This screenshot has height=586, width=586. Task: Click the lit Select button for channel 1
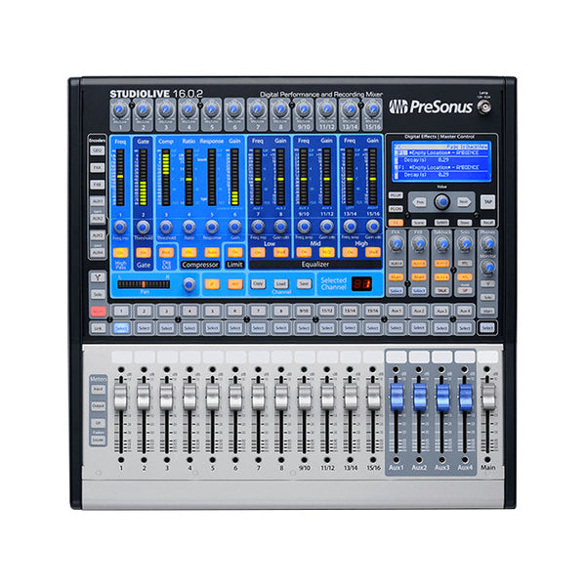coord(121,328)
